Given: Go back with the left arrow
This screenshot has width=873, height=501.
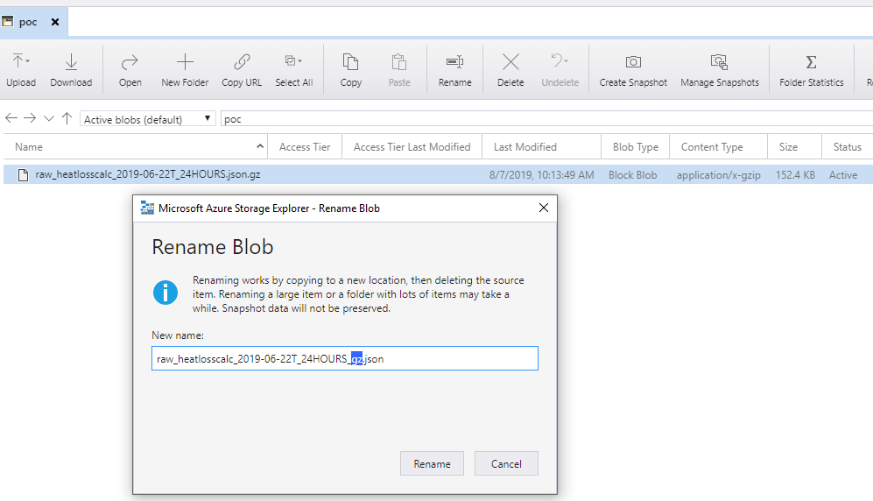Looking at the screenshot, I should [x=11, y=118].
